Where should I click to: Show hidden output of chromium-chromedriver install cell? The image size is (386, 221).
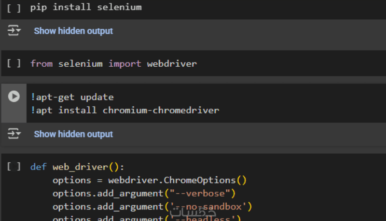tap(73, 134)
